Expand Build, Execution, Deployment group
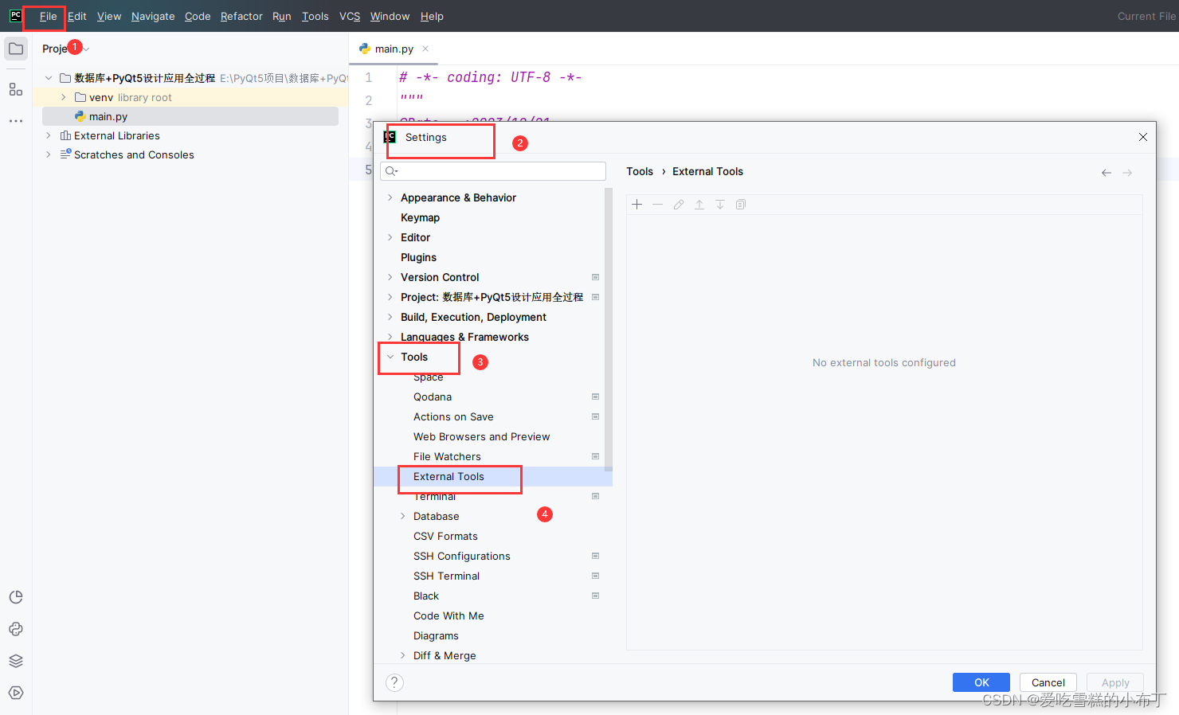 tap(390, 317)
